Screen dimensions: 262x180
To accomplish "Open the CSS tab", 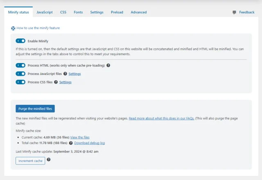I will pyautogui.click(x=63, y=12).
